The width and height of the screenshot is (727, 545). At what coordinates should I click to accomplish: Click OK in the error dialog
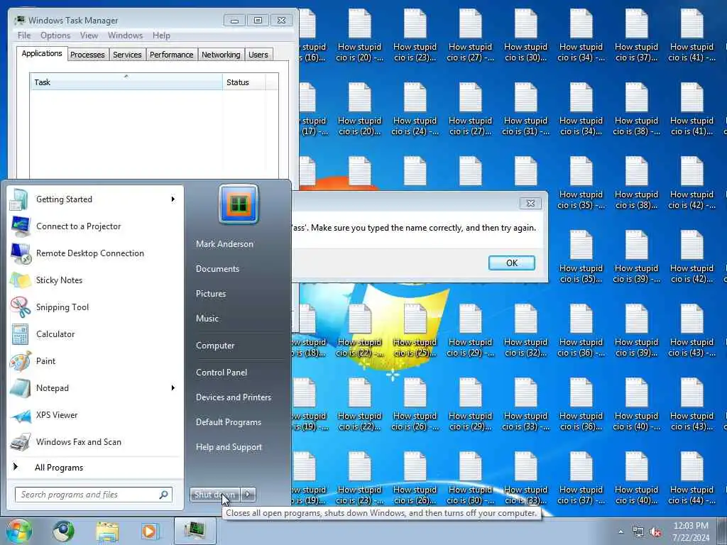pyautogui.click(x=511, y=263)
